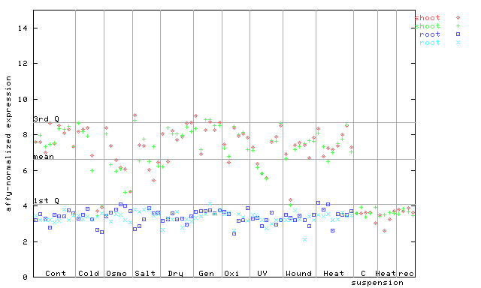Click the 'mean' line label
This screenshot has width=481, height=288.
[44, 157]
